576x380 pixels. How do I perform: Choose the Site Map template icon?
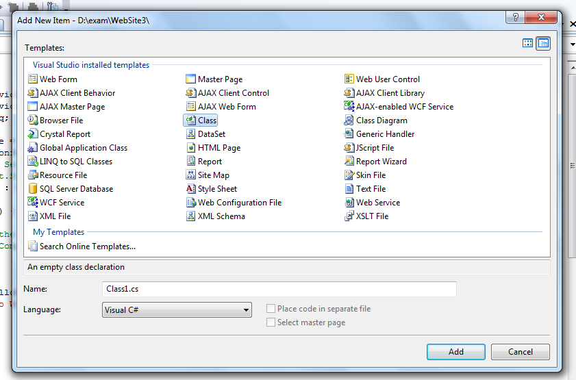[x=190, y=175]
